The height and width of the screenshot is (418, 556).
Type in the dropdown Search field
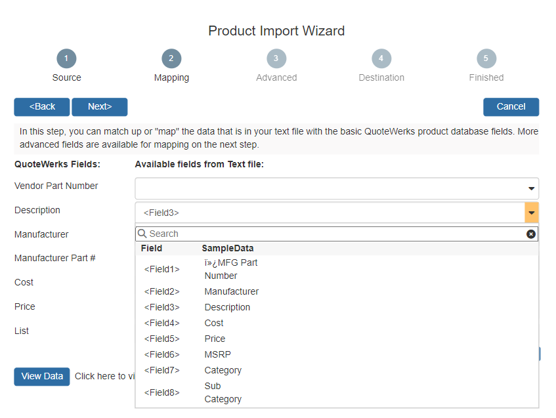coord(335,234)
